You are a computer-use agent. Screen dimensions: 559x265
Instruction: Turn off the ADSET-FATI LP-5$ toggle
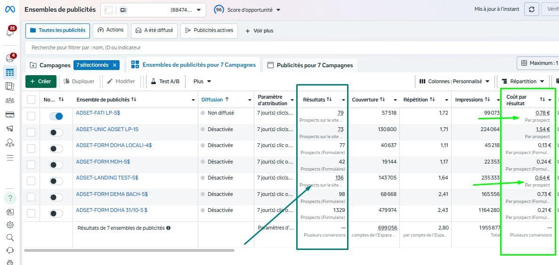click(56, 116)
